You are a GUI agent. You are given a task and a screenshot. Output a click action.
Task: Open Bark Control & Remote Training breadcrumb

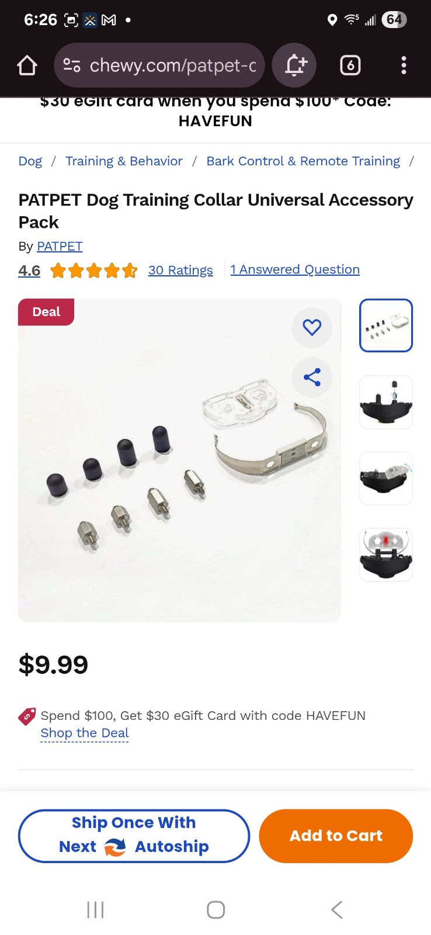tap(303, 161)
